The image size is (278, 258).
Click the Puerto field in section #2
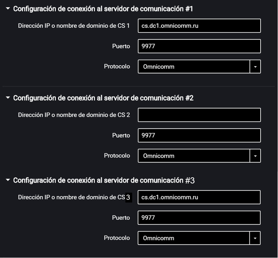click(x=199, y=135)
